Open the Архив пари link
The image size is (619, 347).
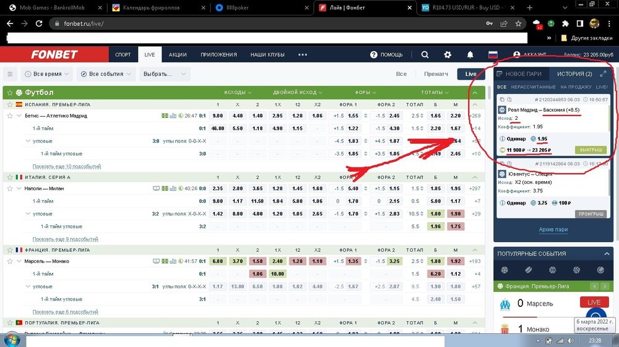553,230
